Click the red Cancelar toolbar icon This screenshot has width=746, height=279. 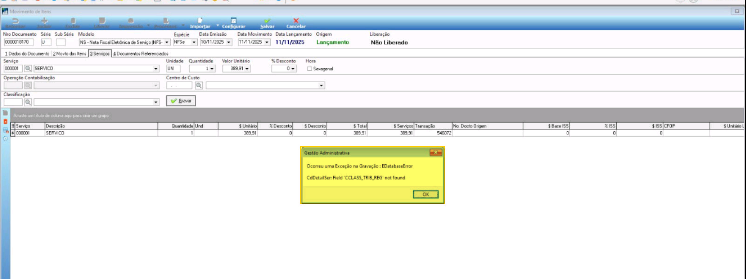[296, 22]
